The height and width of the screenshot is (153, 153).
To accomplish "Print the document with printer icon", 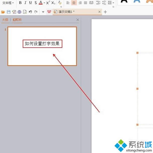I will click(x=19, y=12).
